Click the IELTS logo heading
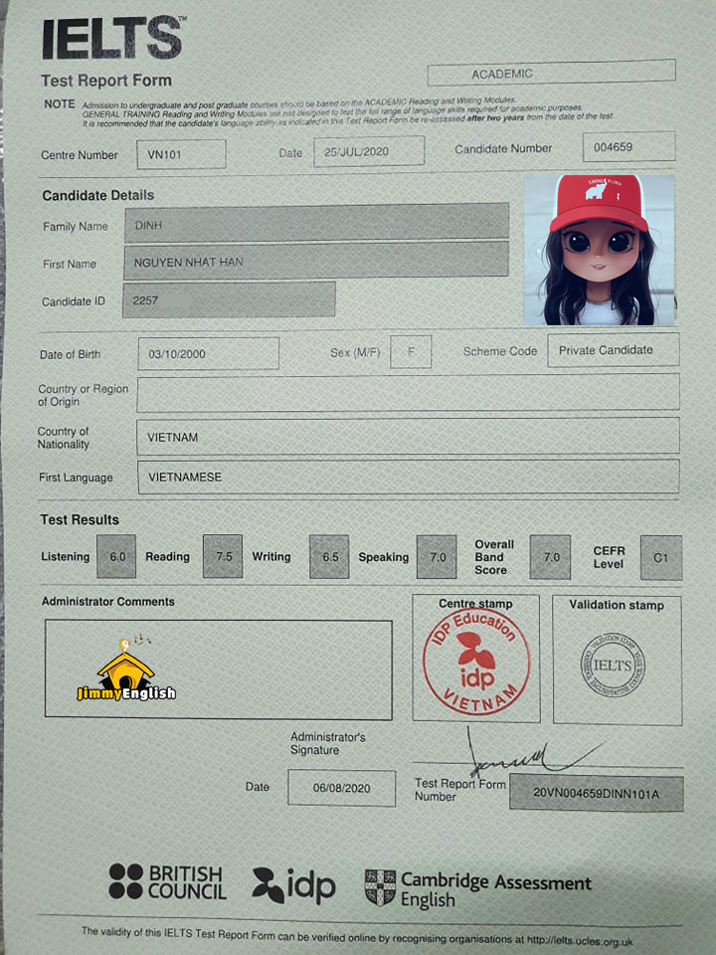This screenshot has width=716, height=955. pyautogui.click(x=113, y=39)
